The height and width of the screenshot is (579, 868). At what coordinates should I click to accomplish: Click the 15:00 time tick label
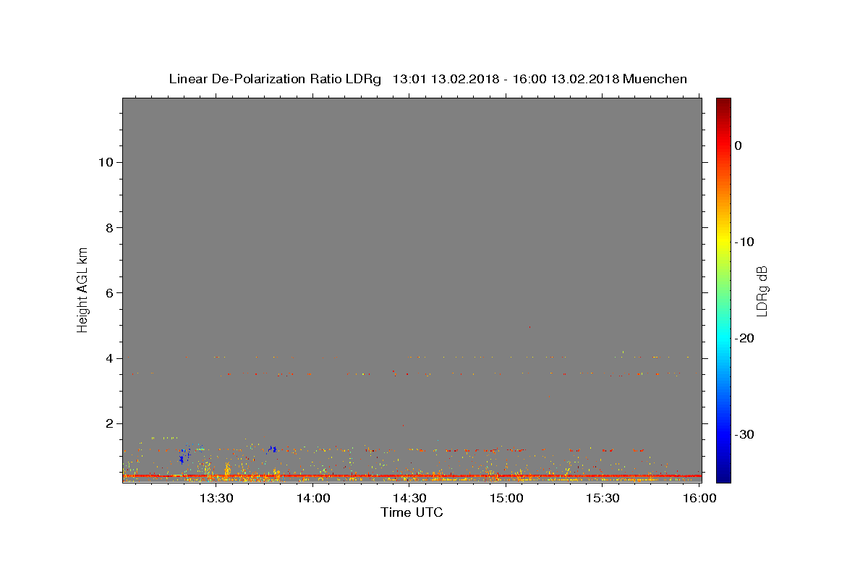click(507, 498)
